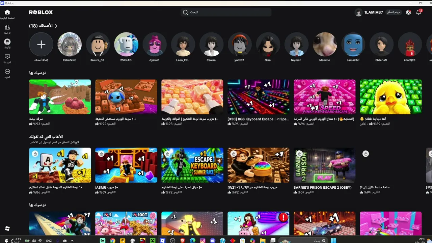Open friend iNoura_08's avatar
This screenshot has width=432, height=243.
tap(98, 44)
